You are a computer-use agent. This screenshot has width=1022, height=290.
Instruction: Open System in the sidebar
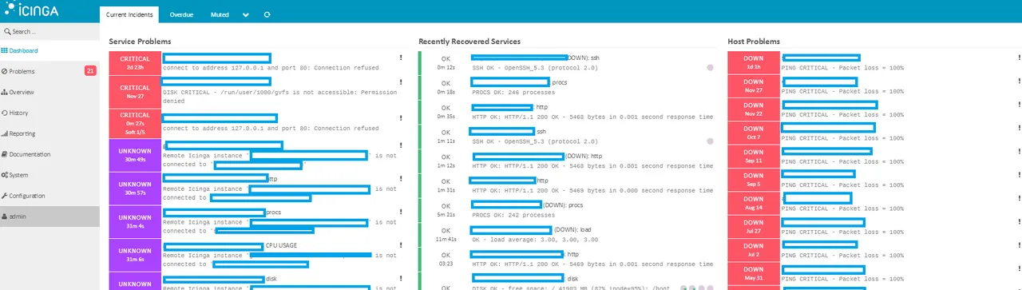[50, 175]
